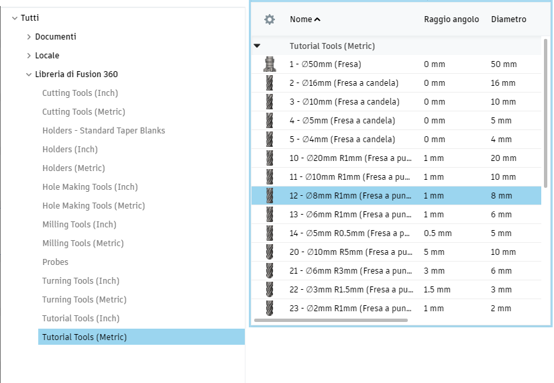This screenshot has height=383, width=554.
Task: Expand the Locale folder chevron
Action: [29, 56]
